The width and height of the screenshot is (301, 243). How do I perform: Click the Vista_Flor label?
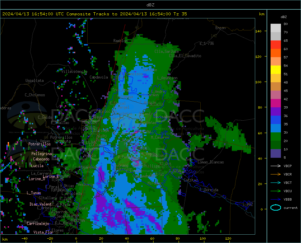[x=43, y=232]
